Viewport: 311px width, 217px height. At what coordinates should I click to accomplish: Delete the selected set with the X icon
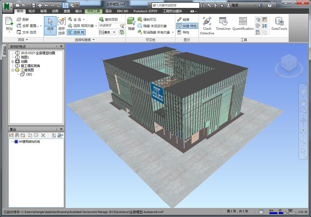[x=43, y=135]
